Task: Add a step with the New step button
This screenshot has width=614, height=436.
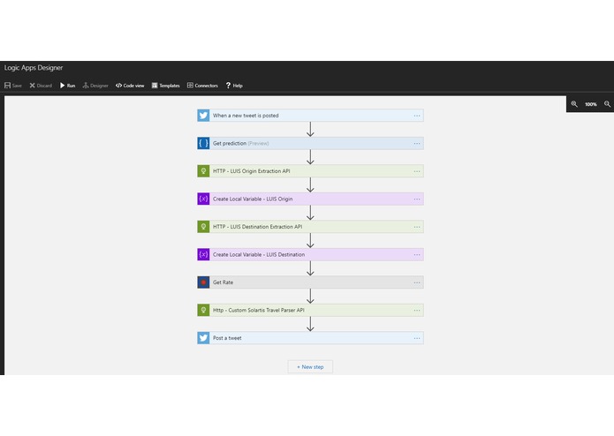Action: click(310, 367)
